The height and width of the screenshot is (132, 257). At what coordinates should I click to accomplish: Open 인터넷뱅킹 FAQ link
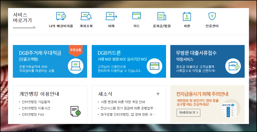(33, 115)
